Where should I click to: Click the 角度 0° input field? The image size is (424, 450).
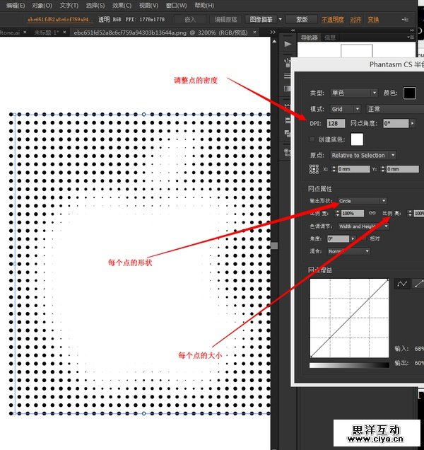click(338, 238)
